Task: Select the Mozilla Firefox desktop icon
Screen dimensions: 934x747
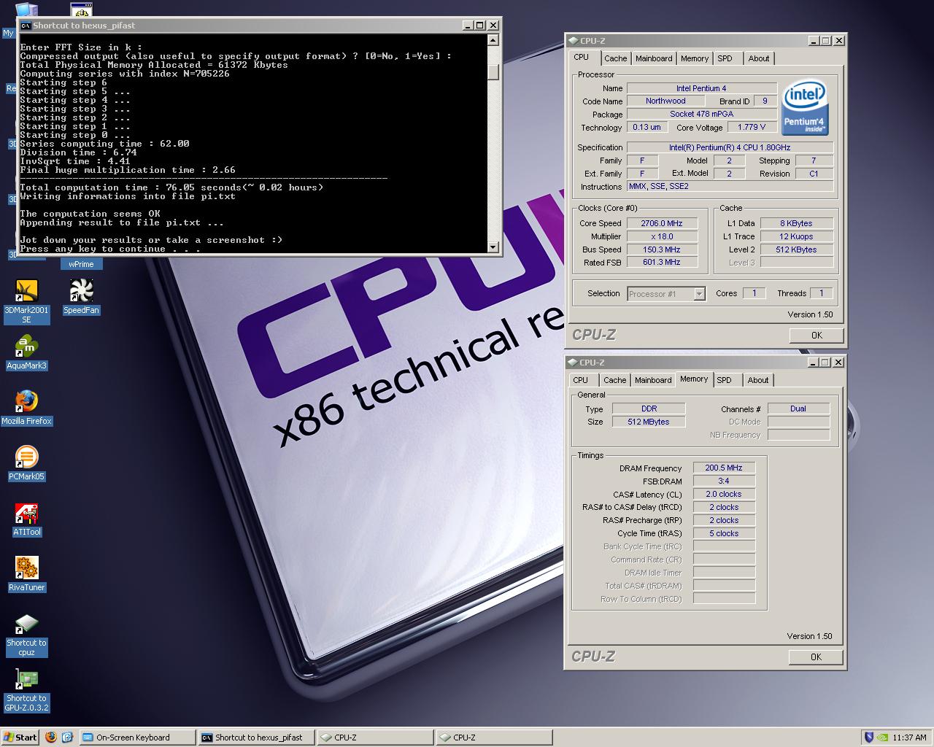Action: [x=26, y=409]
